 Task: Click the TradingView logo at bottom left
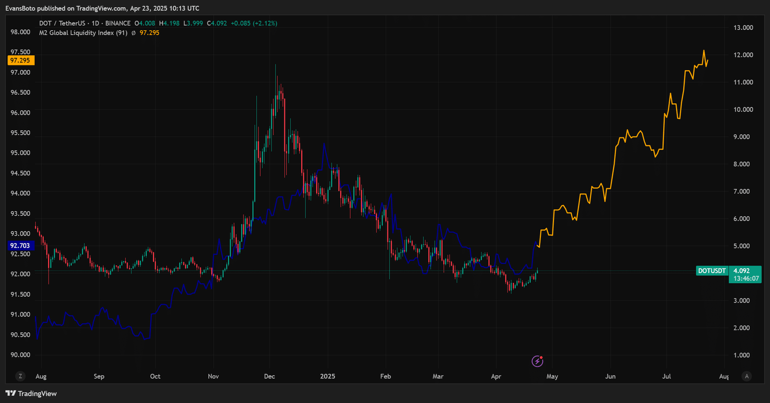[31, 393]
